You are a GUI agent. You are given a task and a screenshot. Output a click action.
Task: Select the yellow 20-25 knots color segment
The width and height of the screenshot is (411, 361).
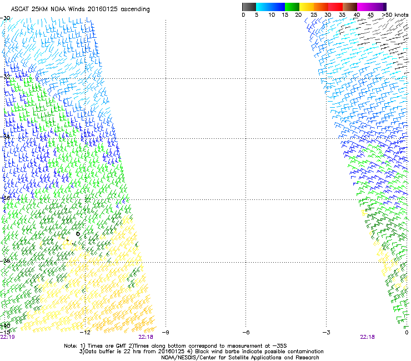point(307,7)
